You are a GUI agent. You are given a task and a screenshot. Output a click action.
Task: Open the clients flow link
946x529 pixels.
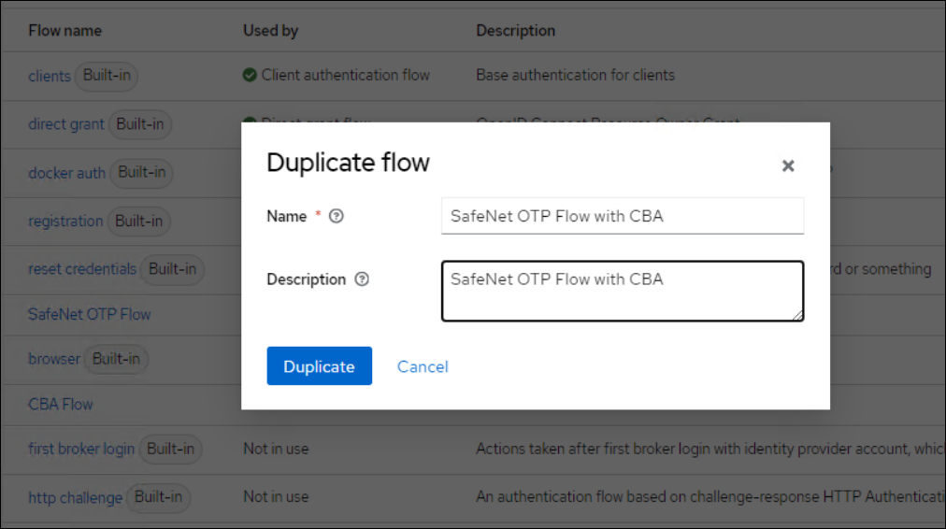coord(50,76)
